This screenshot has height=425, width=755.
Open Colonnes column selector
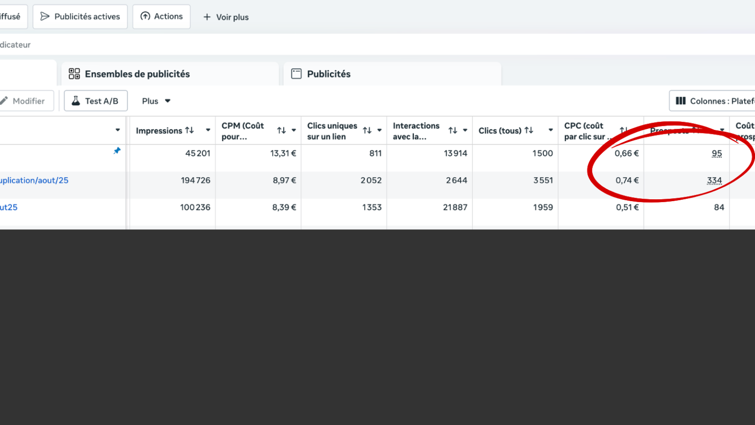714,101
